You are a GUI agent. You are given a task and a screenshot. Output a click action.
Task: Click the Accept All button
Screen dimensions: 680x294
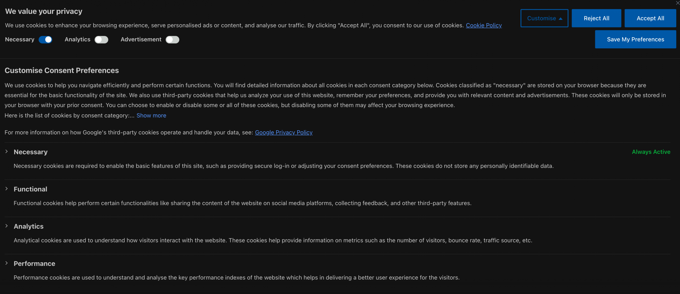650,18
